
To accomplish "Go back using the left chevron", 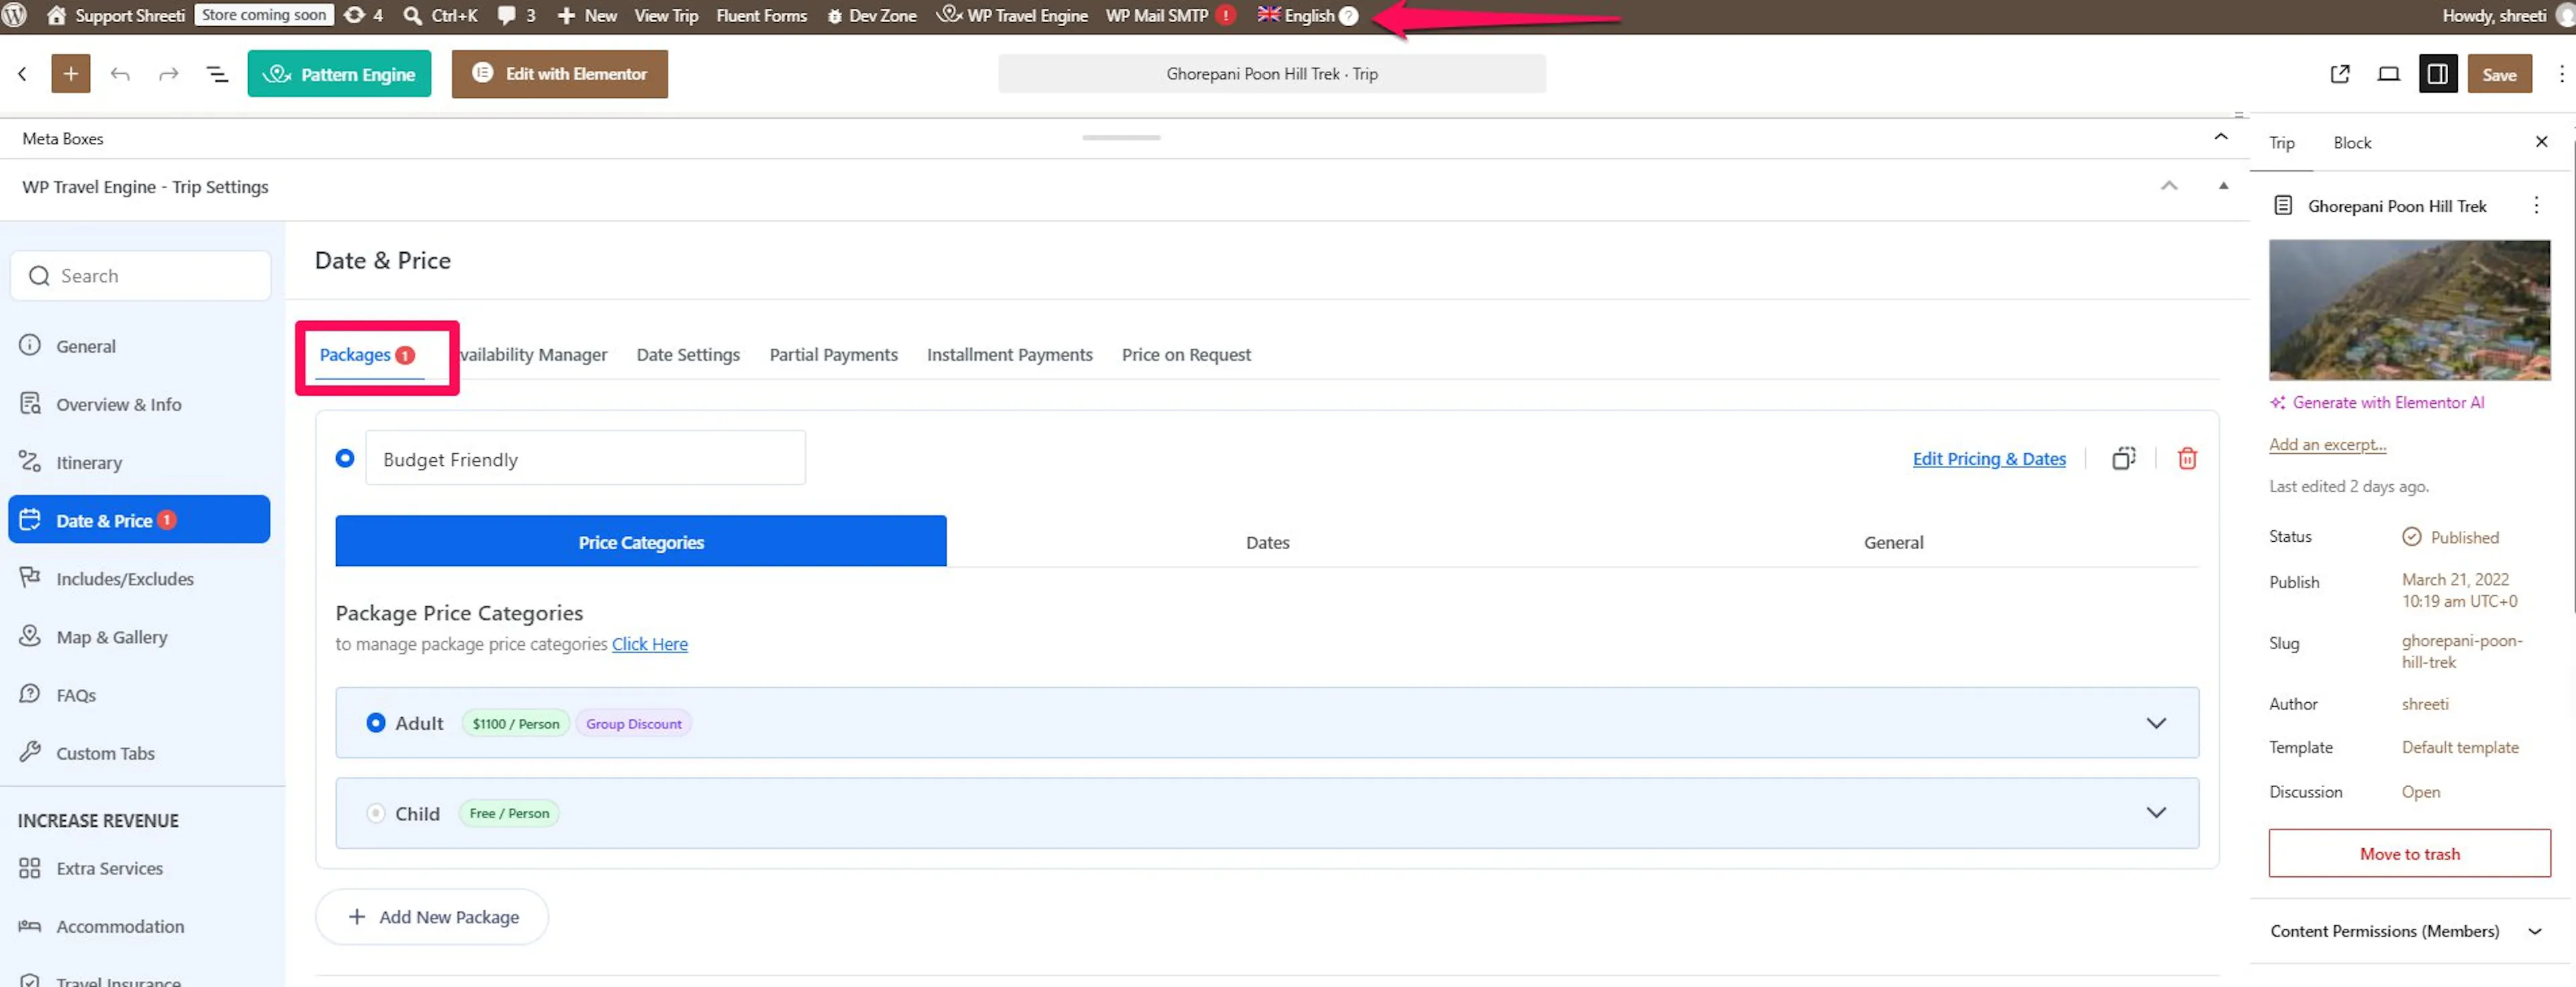I will click(x=22, y=74).
